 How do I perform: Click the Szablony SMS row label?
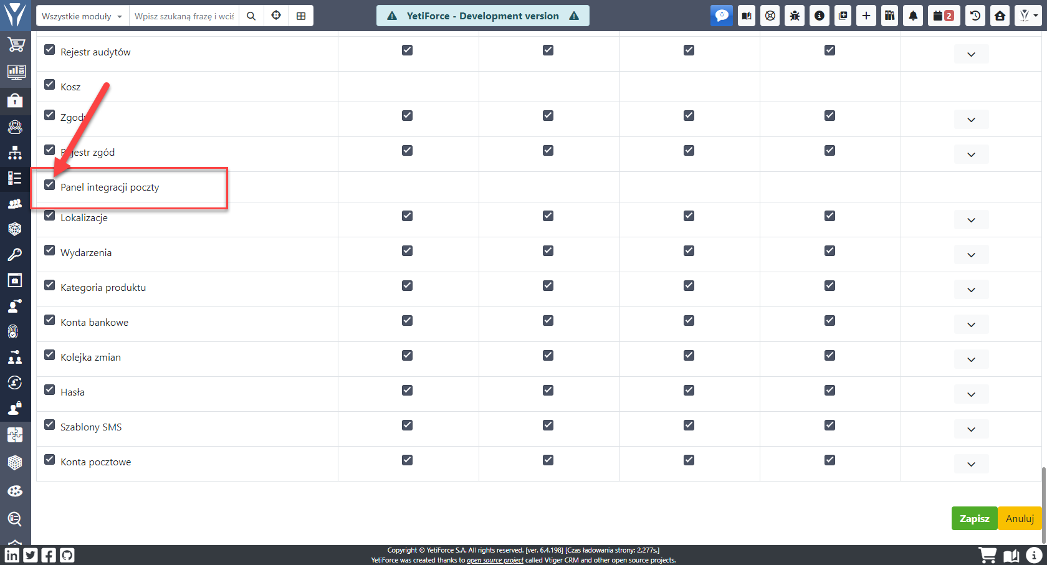(91, 427)
